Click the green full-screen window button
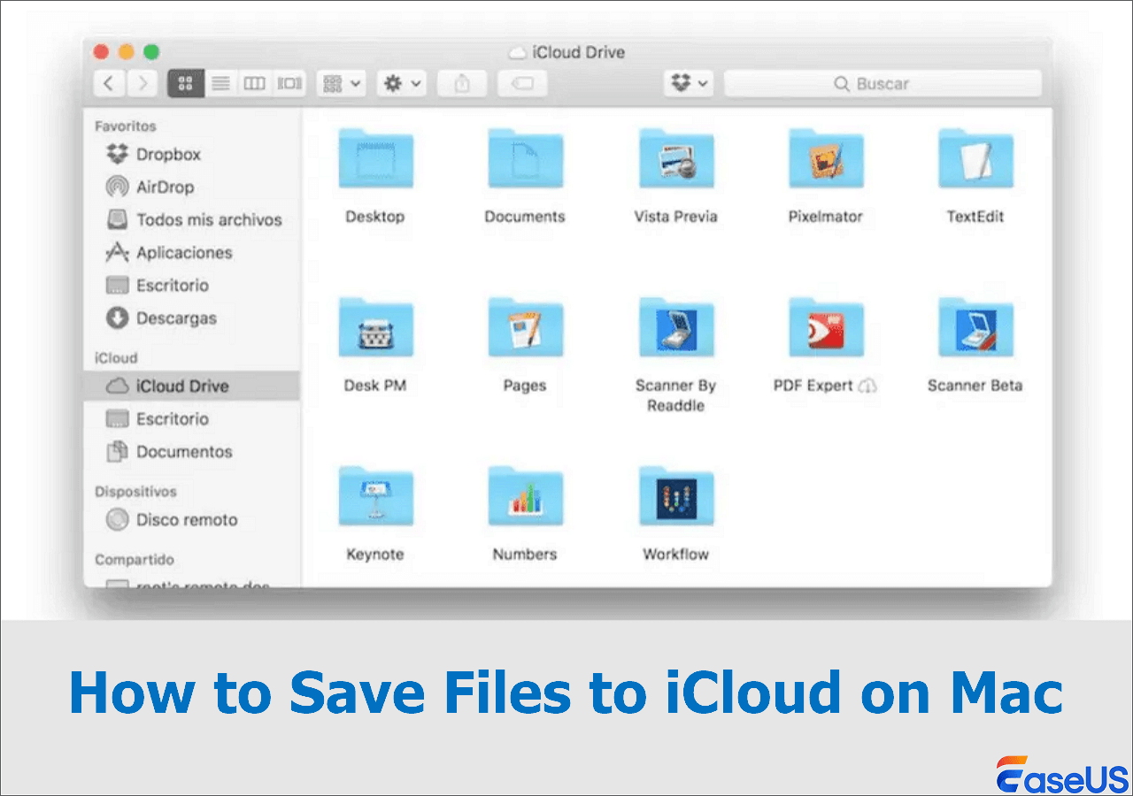The height and width of the screenshot is (796, 1133). [151, 51]
